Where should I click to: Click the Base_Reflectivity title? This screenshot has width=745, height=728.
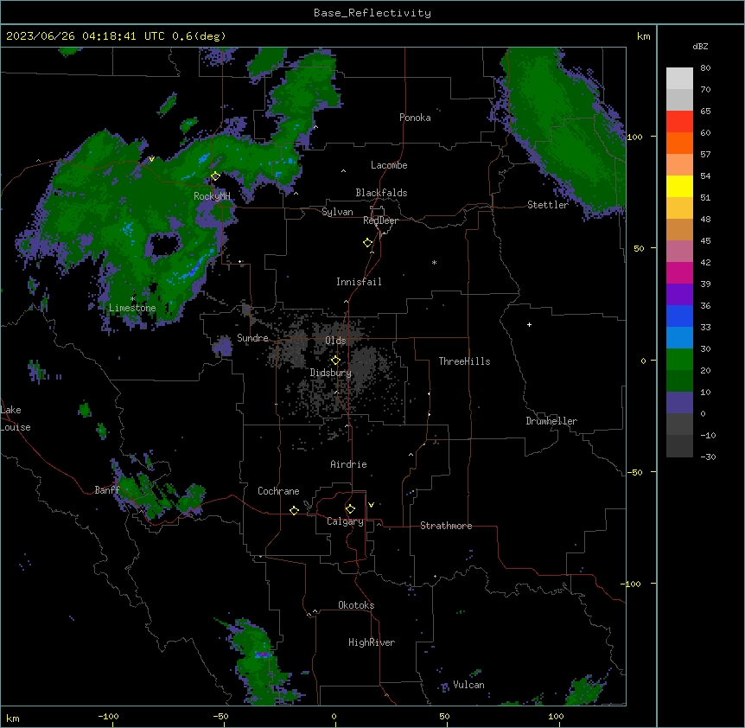tap(372, 13)
